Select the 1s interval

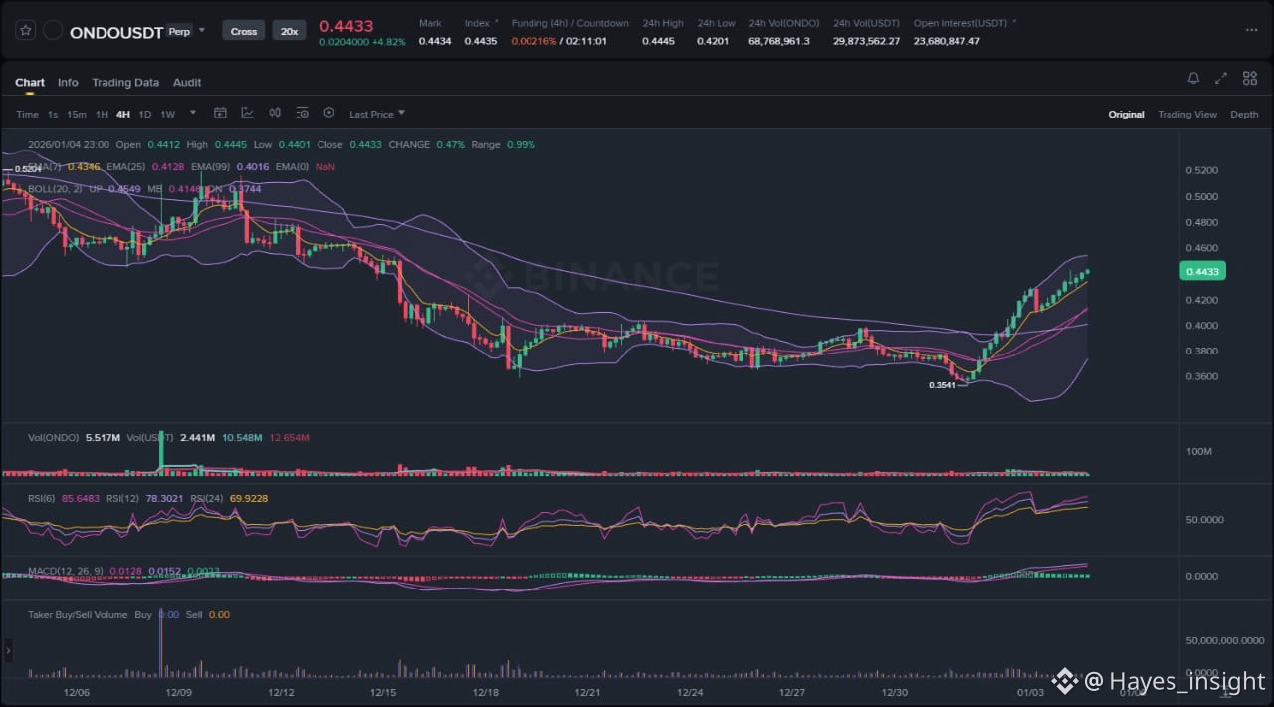(x=53, y=114)
